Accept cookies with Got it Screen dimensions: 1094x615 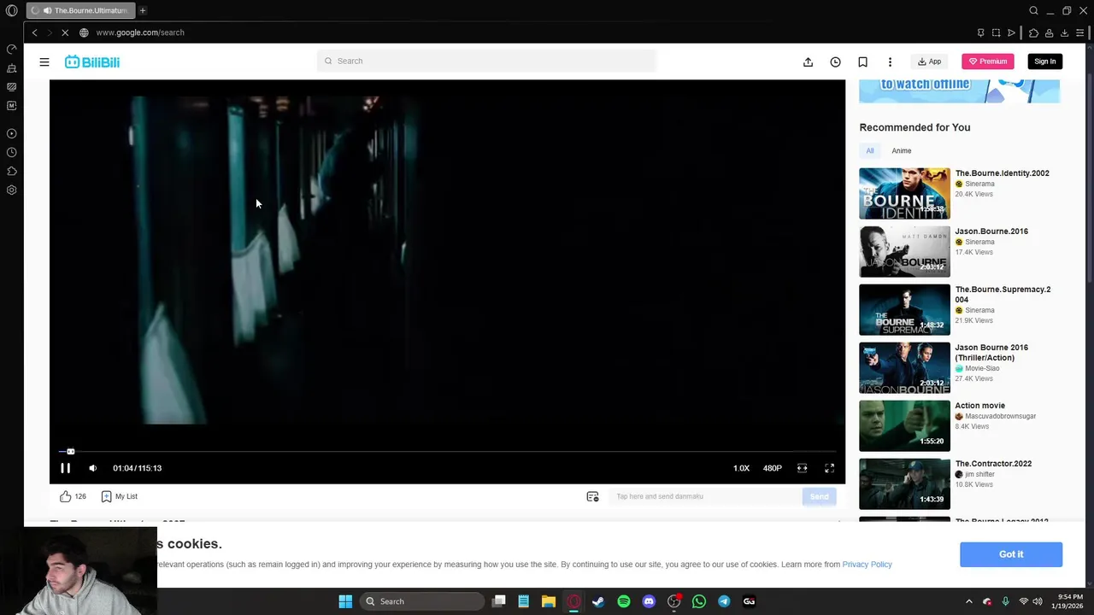tap(1011, 554)
